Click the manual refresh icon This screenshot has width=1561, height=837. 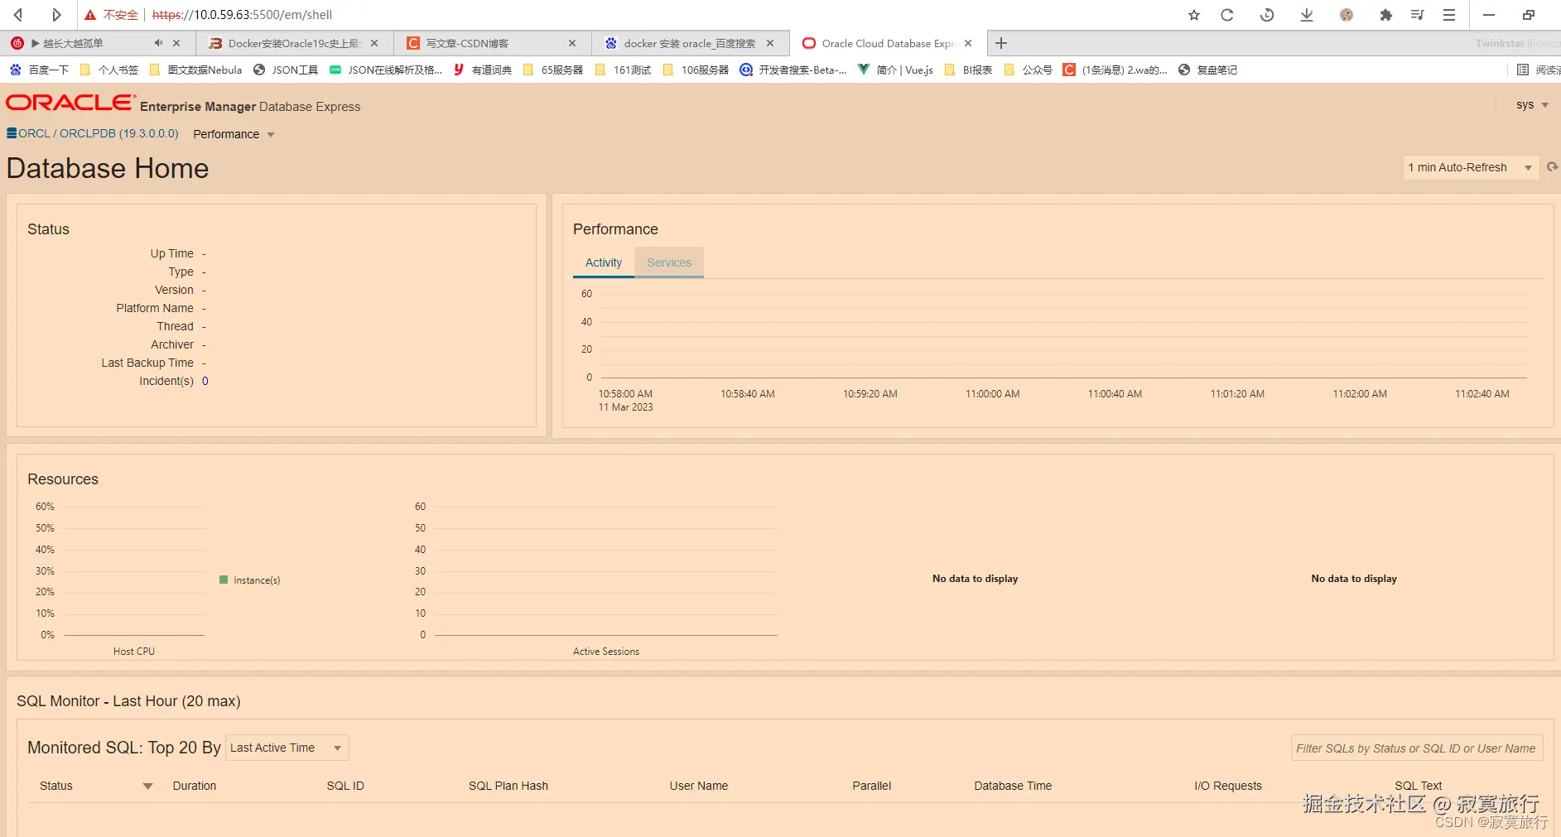point(1552,167)
